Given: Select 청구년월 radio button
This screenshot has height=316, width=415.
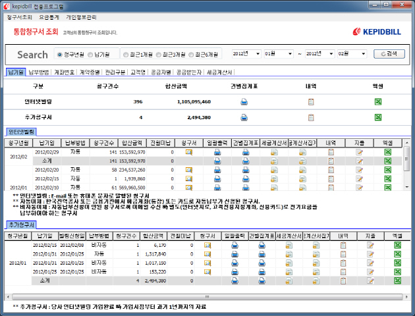Looking at the screenshot, I should [x=60, y=55].
